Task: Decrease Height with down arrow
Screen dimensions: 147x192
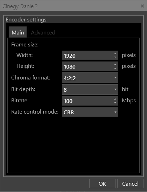Action: tap(115, 68)
